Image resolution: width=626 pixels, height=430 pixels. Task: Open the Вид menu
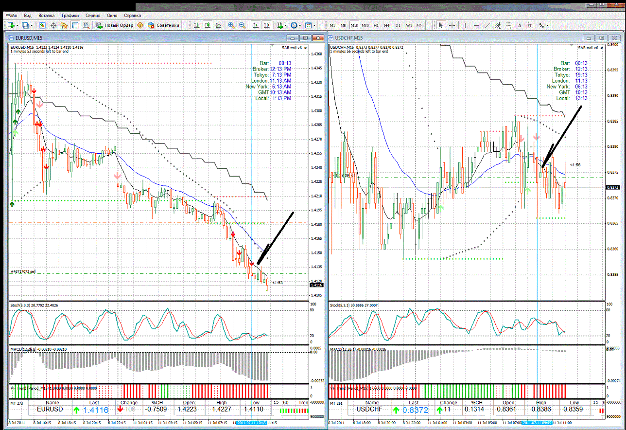coord(28,16)
